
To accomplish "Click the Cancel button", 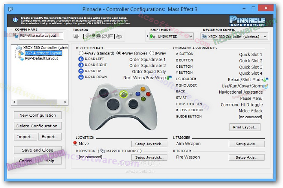I will (x=26, y=161).
